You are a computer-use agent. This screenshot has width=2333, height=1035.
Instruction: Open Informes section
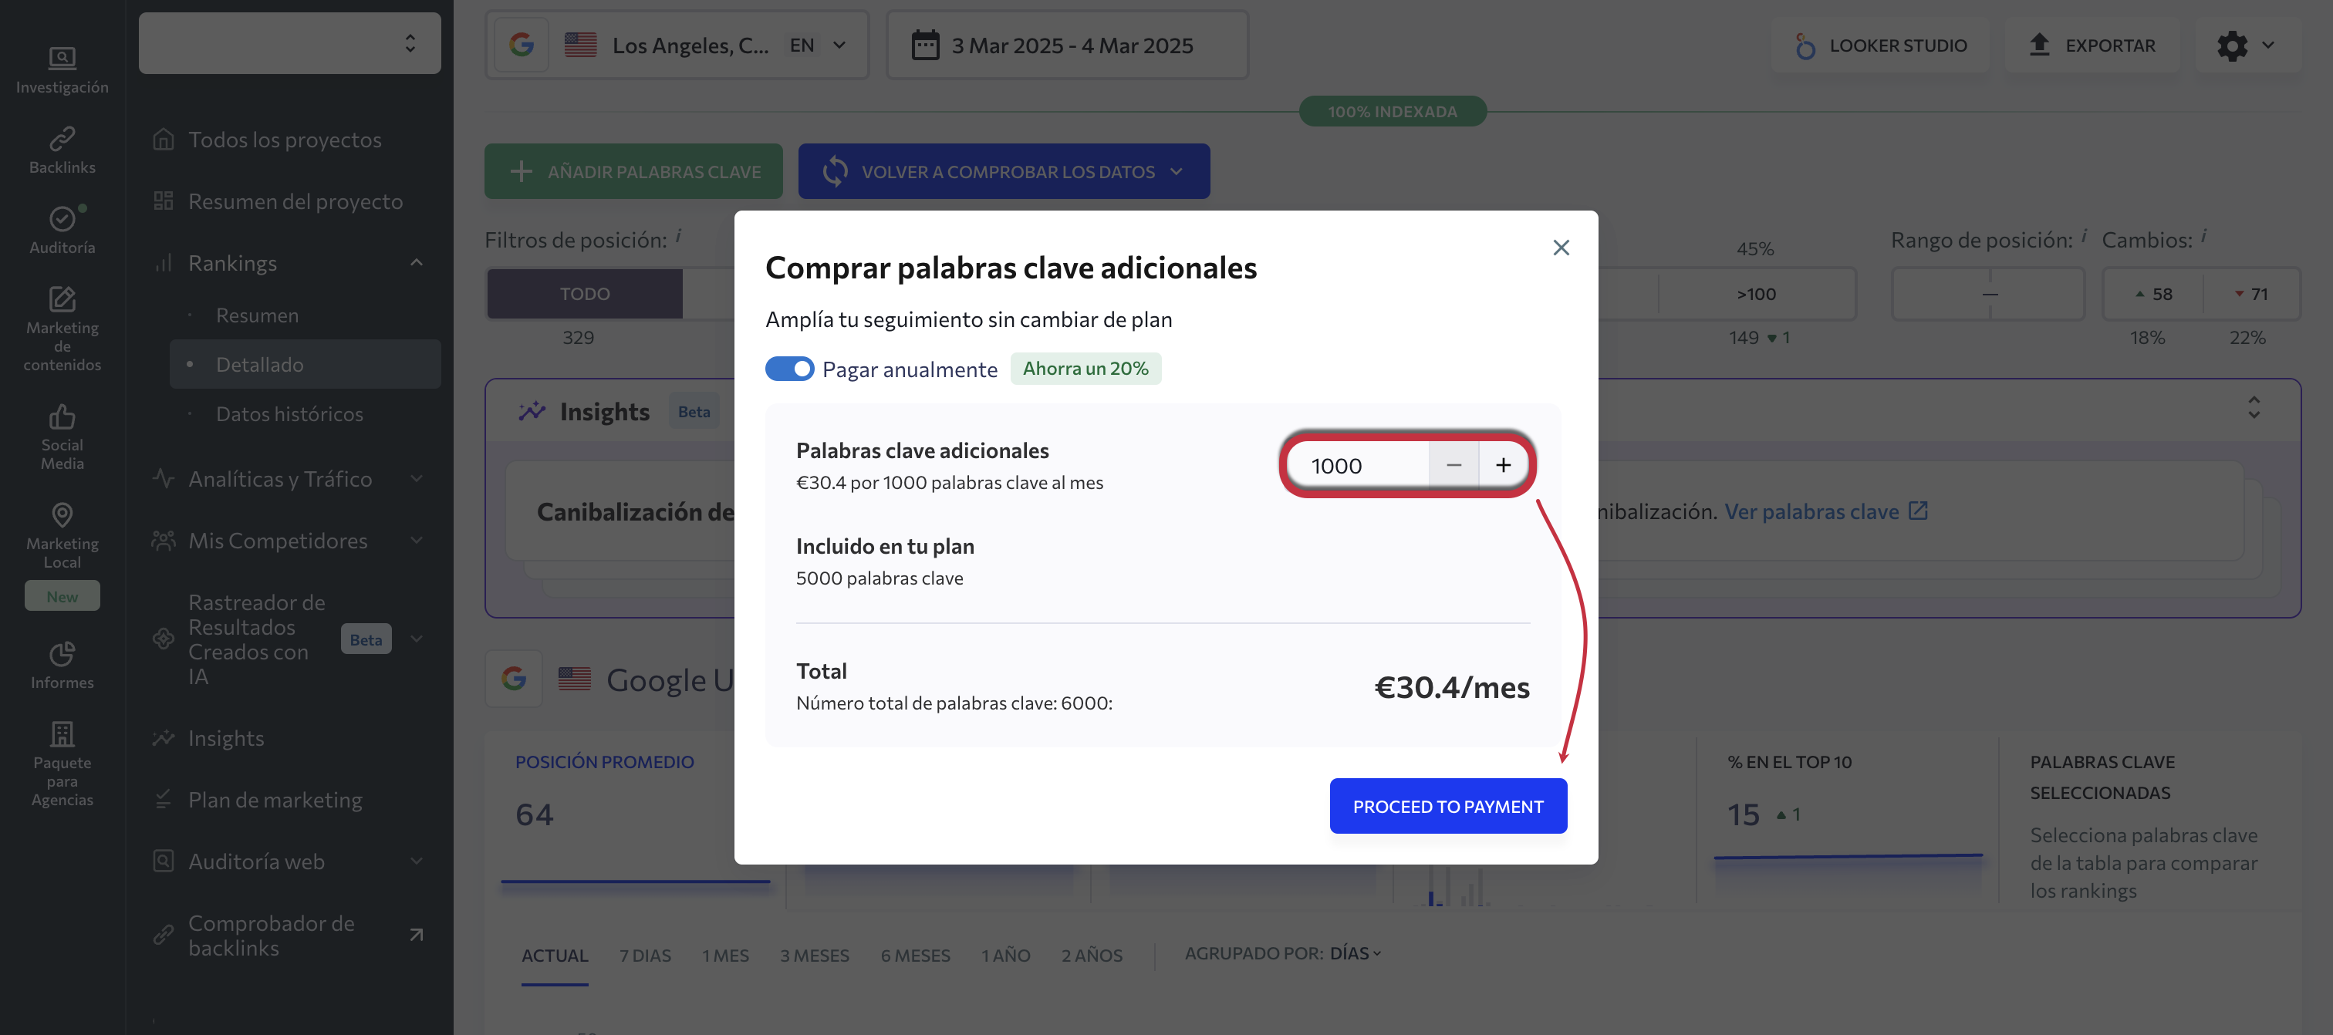coord(62,666)
